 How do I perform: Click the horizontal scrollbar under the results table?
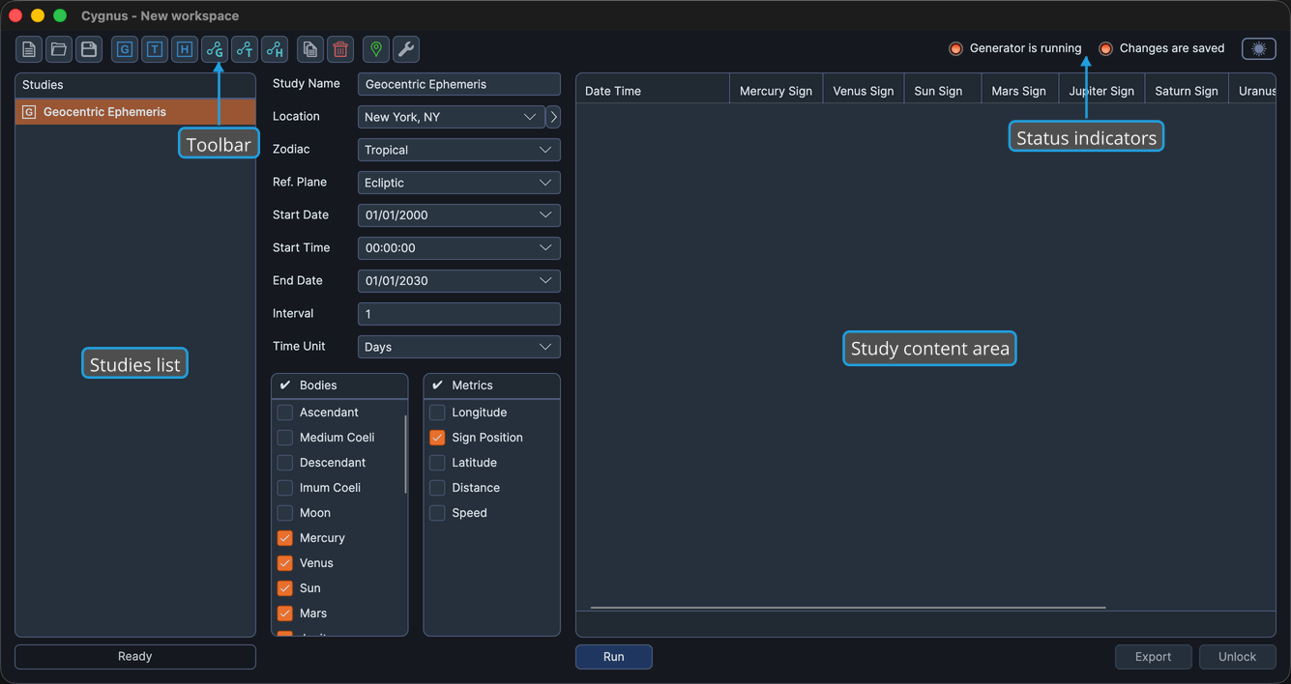(x=848, y=608)
